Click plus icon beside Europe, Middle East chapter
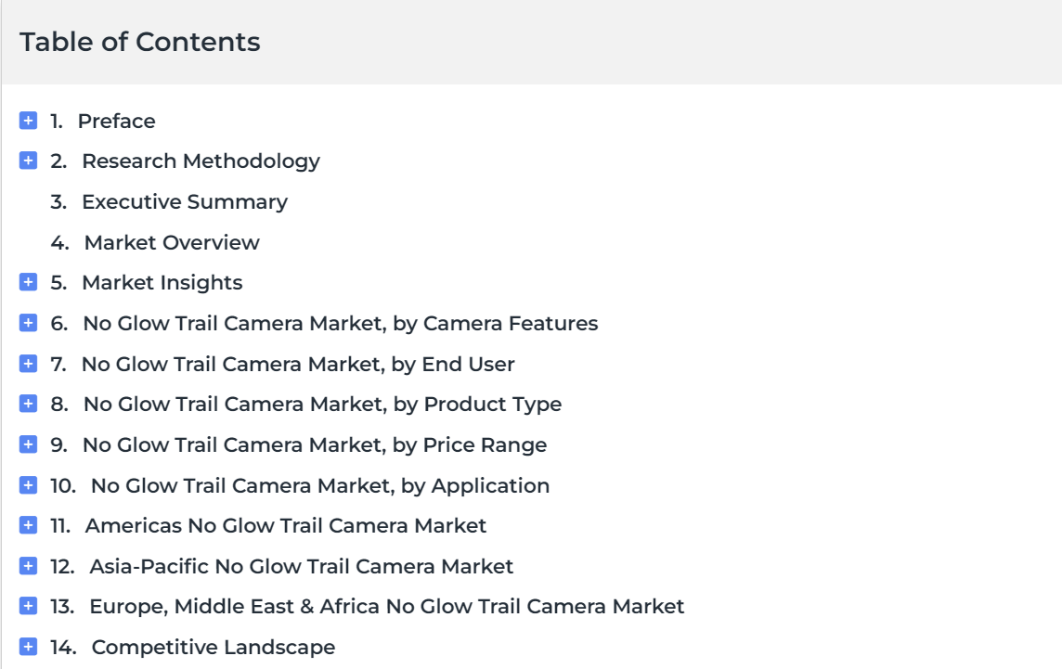 tap(28, 606)
